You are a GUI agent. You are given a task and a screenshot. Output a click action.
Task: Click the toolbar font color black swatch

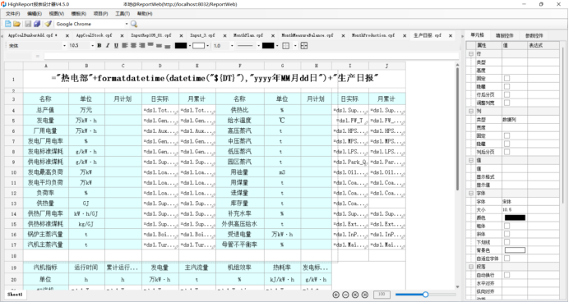(x=181, y=46)
